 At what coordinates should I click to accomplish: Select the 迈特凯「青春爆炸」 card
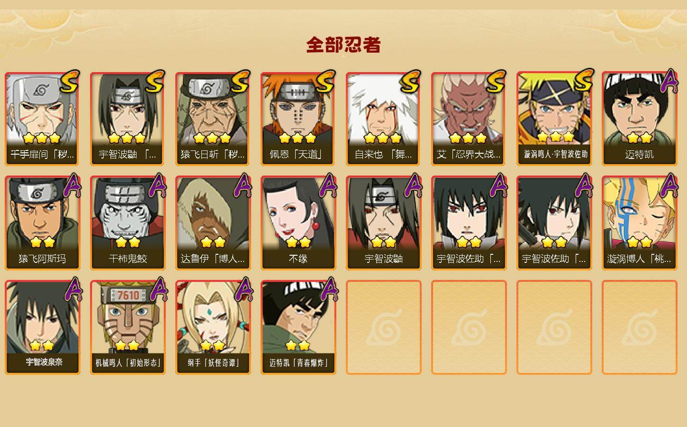[x=298, y=327]
